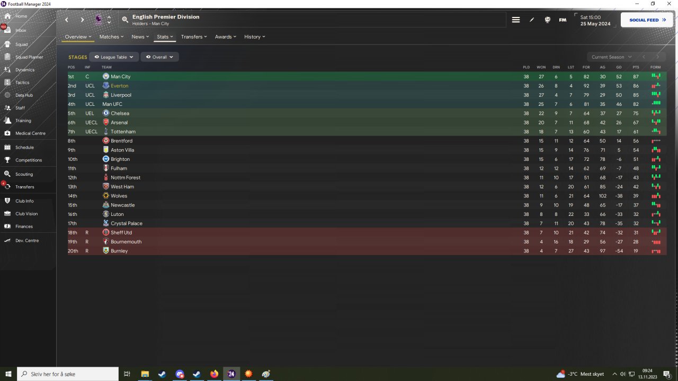Open the Overall filter dropdown
Screen dimensions: 678x381
pyautogui.click(x=159, y=57)
